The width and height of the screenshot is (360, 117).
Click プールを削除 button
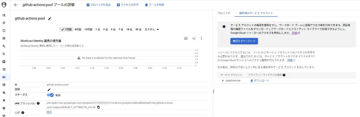coord(154,5)
